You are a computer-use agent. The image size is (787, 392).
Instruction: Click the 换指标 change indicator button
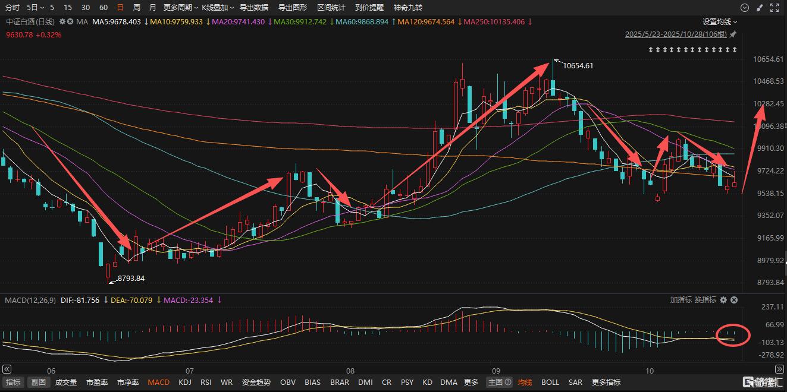click(x=706, y=301)
